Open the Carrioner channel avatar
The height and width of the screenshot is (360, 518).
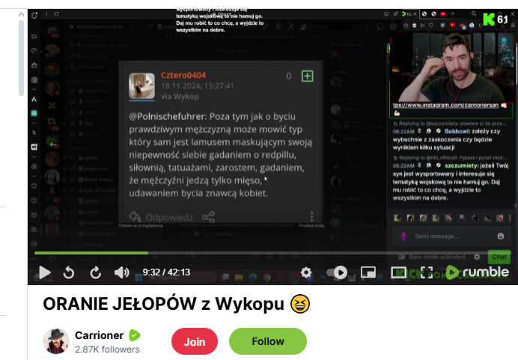56,341
